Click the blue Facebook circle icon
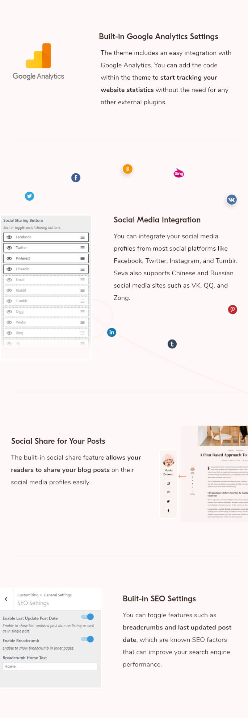 (76, 178)
